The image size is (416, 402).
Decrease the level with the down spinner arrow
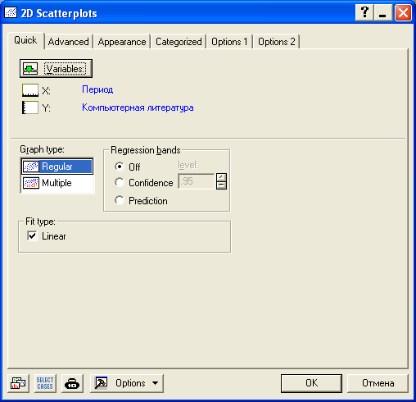point(221,185)
